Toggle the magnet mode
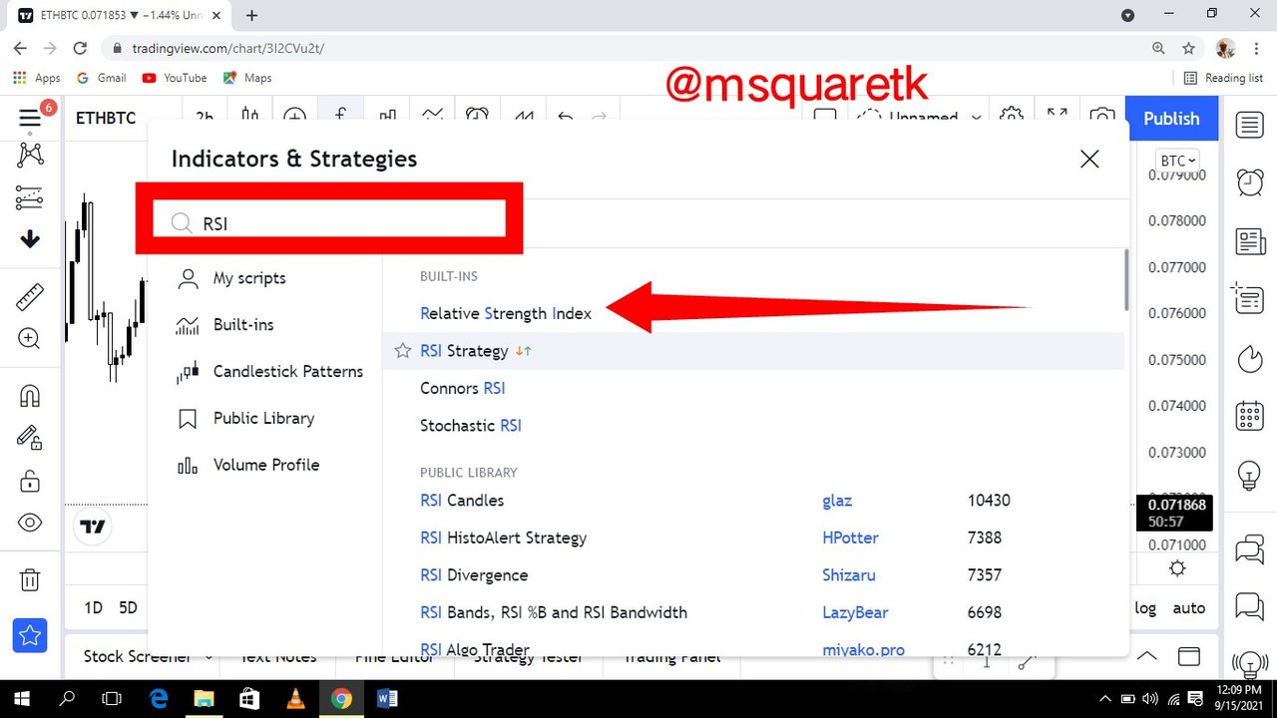Image resolution: width=1277 pixels, height=718 pixels. pyautogui.click(x=30, y=396)
